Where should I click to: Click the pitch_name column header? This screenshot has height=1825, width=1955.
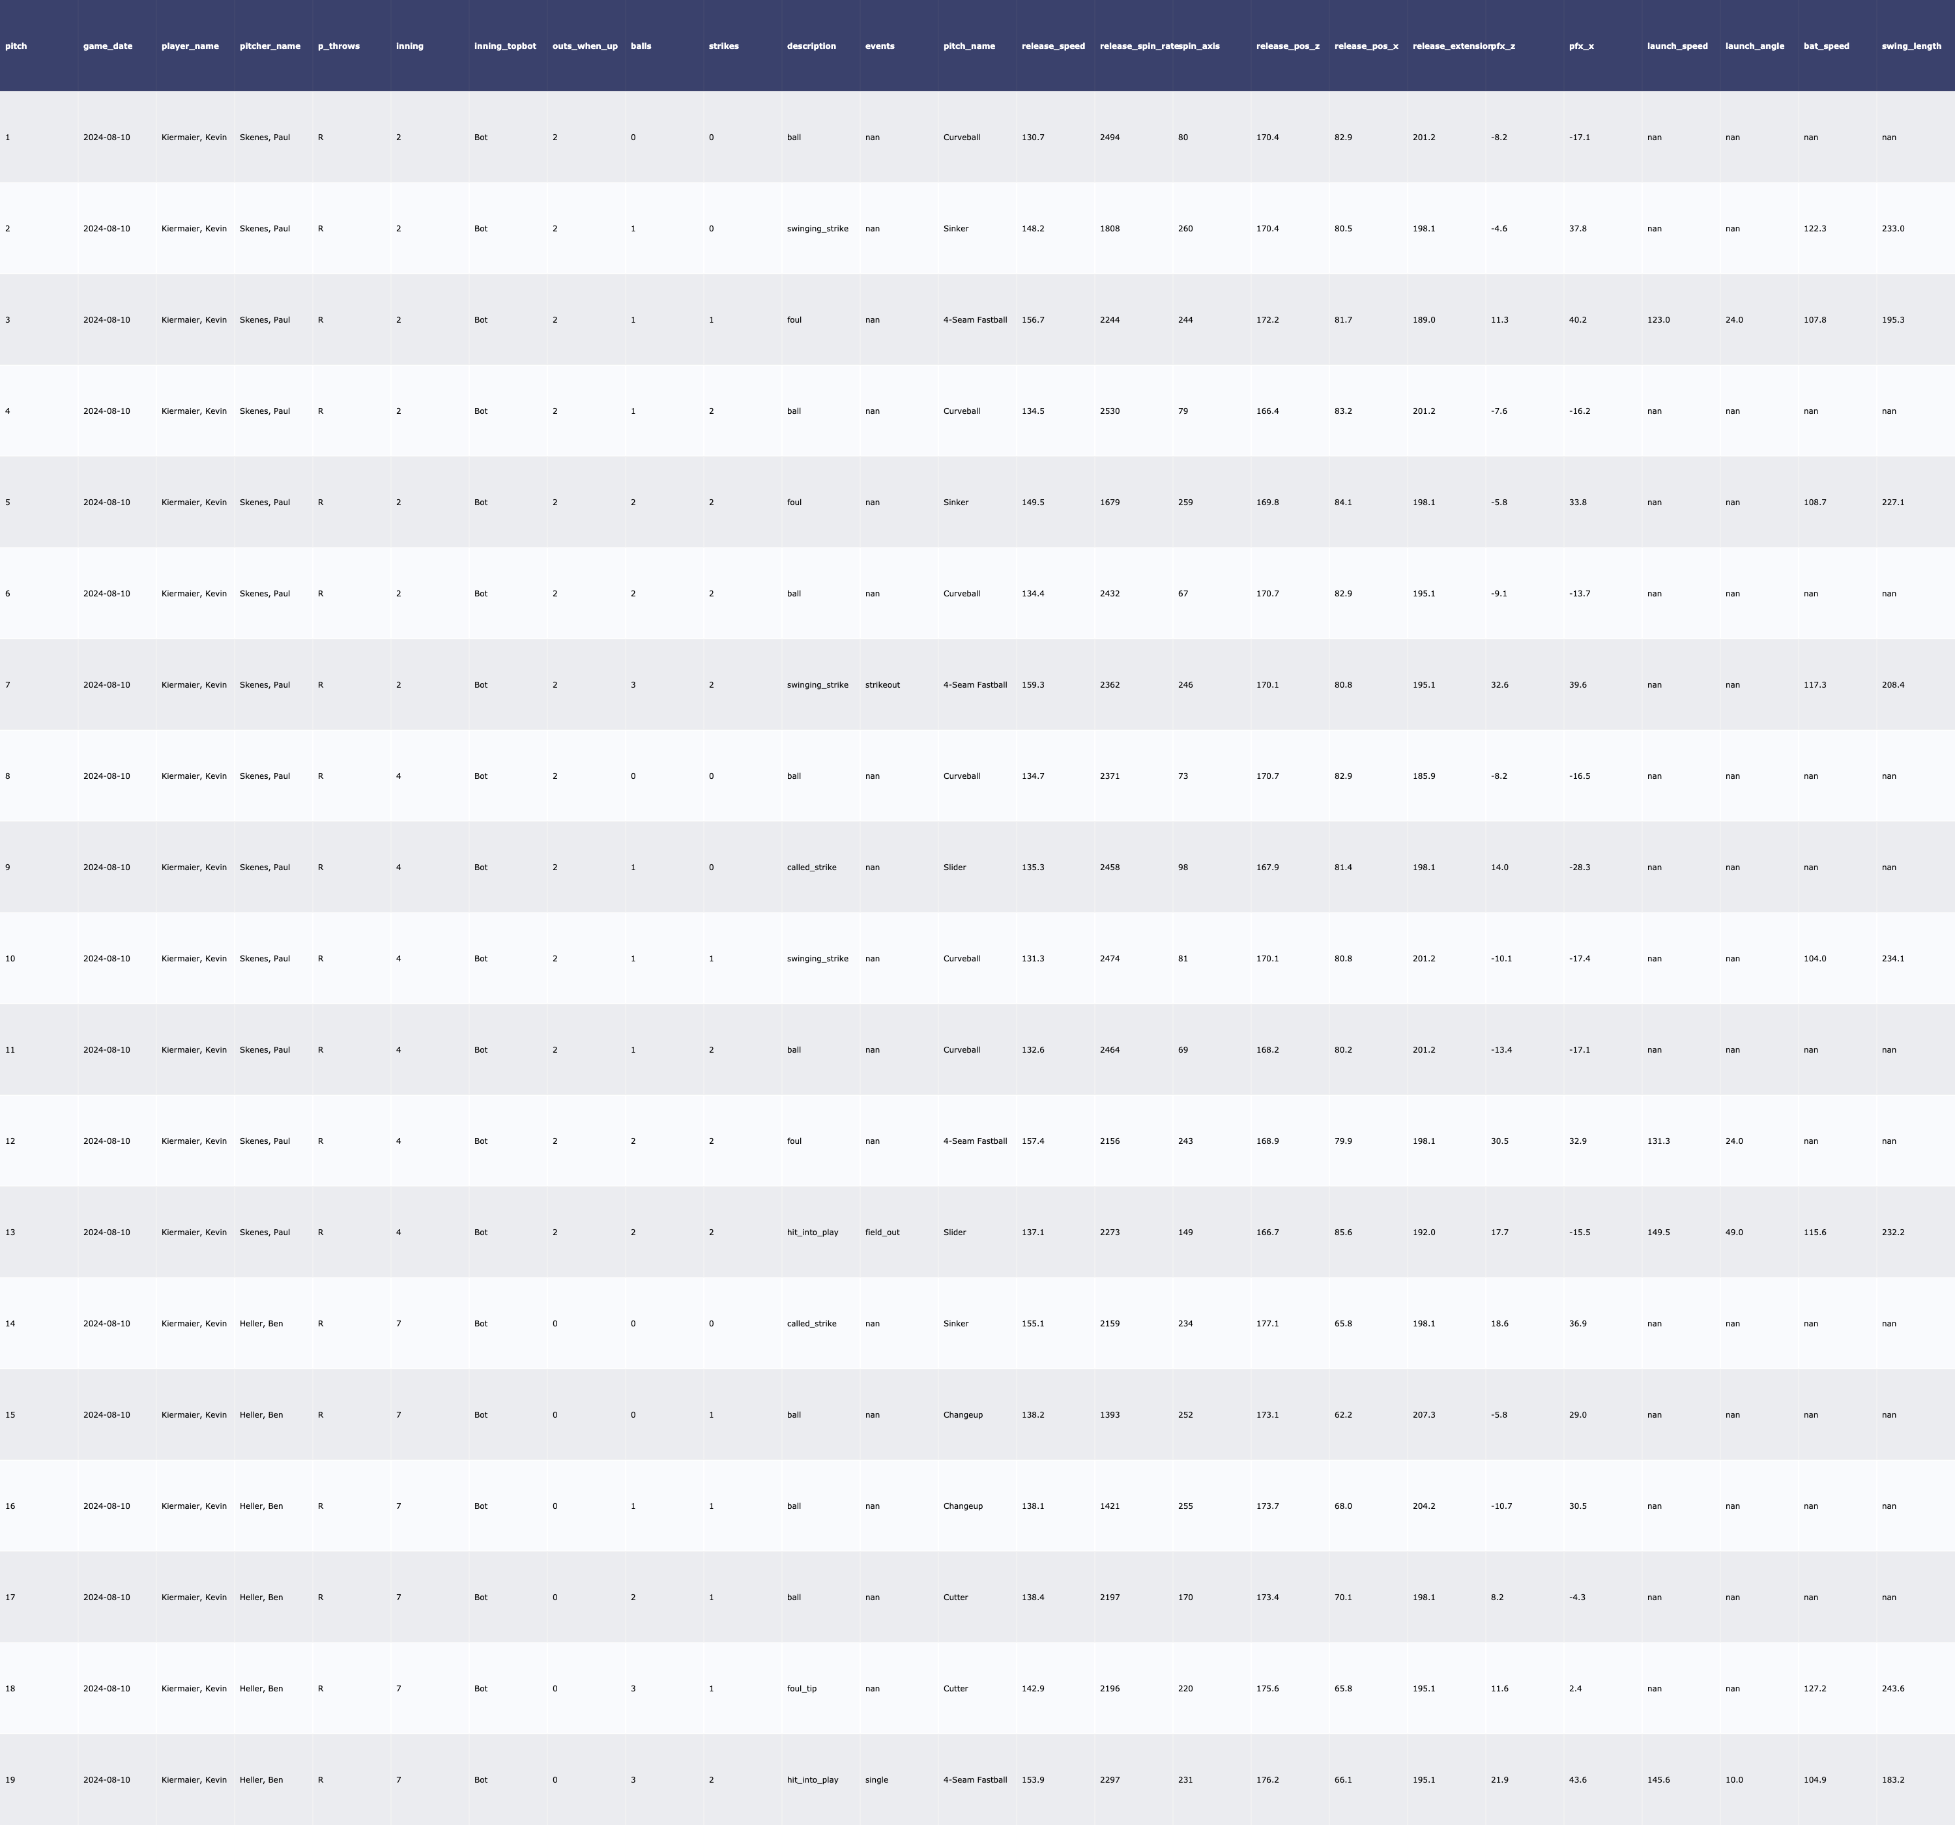point(968,46)
